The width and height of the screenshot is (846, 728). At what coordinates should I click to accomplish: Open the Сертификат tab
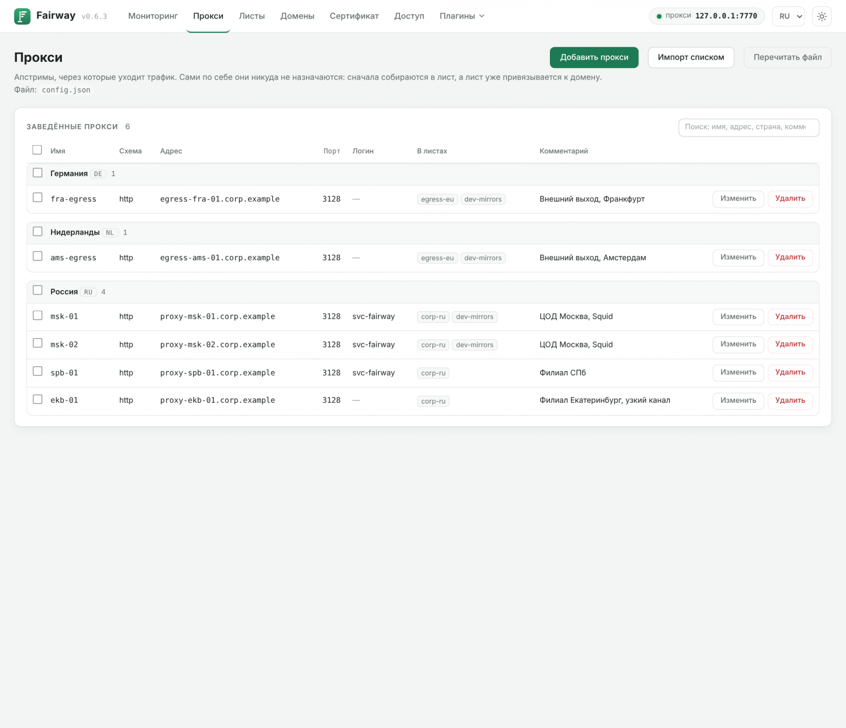pos(354,16)
